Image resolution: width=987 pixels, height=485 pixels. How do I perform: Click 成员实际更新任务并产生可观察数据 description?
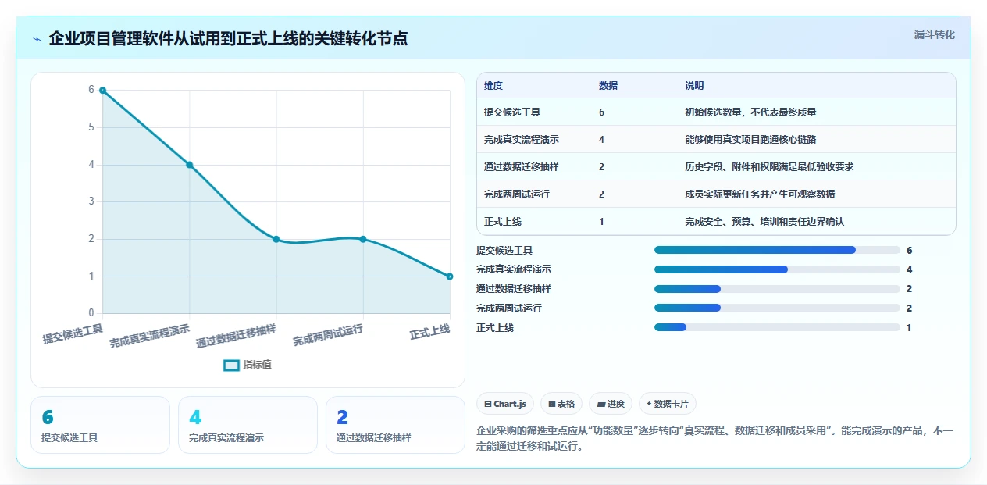pos(760,194)
